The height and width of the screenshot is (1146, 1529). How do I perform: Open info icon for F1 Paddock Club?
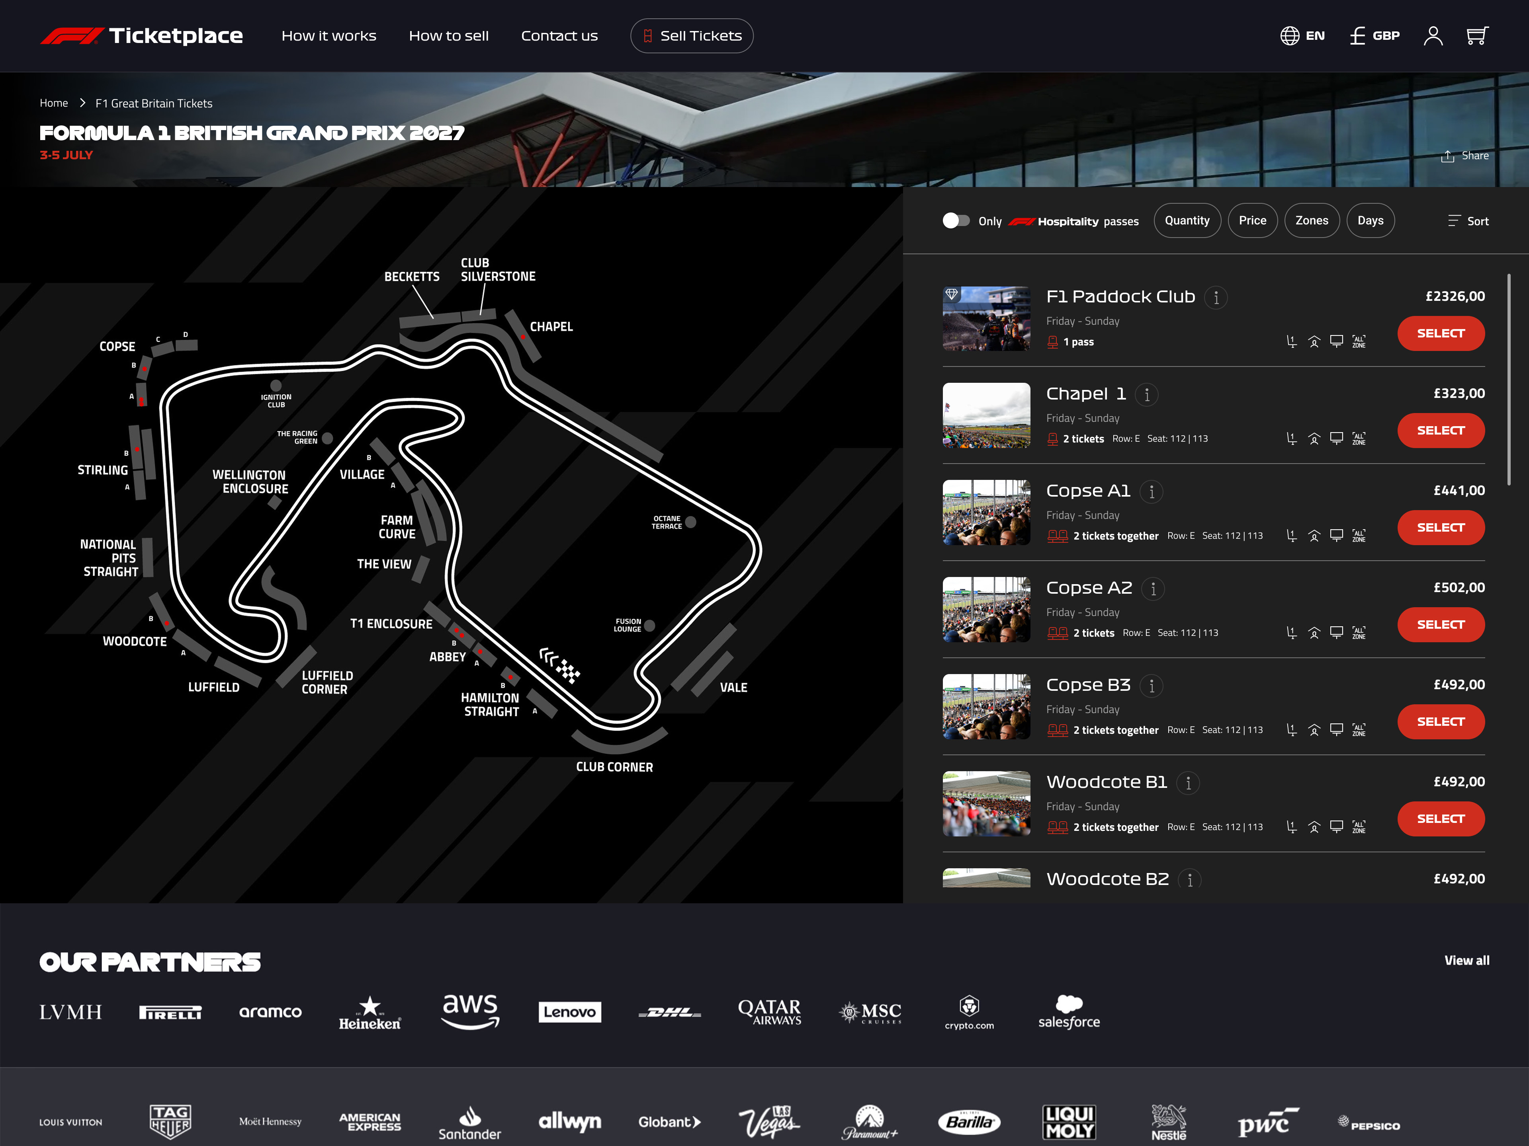(x=1216, y=298)
